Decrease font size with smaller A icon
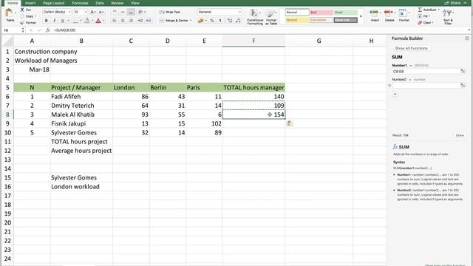473x266 pixels. point(101,12)
